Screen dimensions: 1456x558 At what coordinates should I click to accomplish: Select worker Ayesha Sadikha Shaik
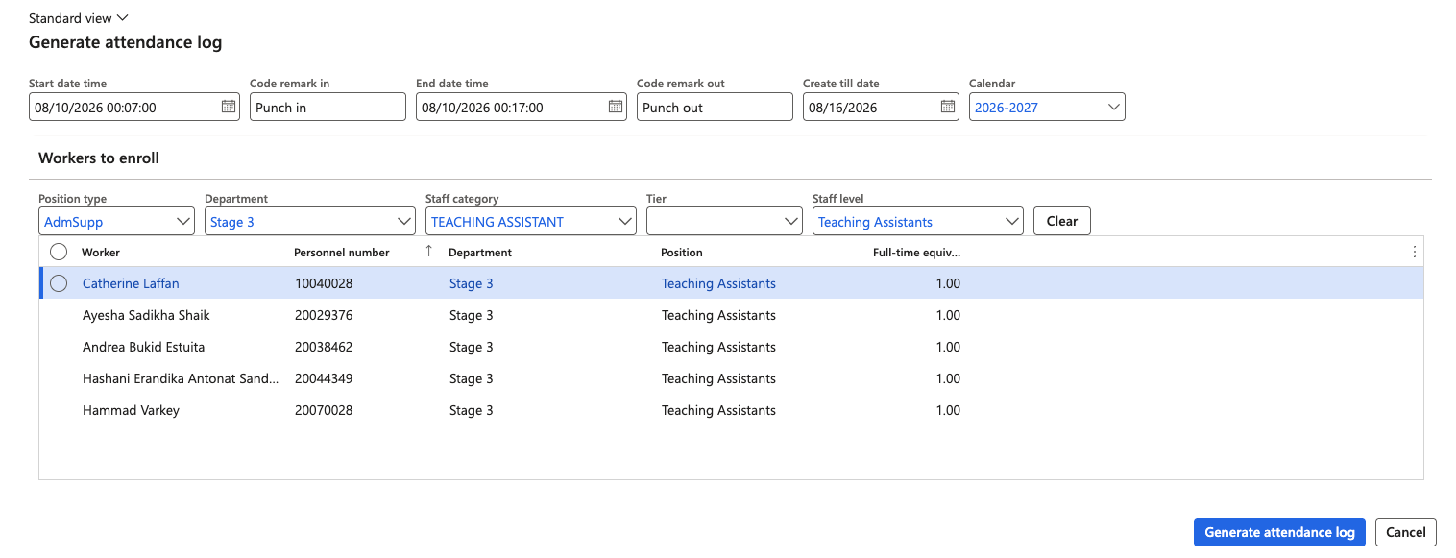pos(146,315)
